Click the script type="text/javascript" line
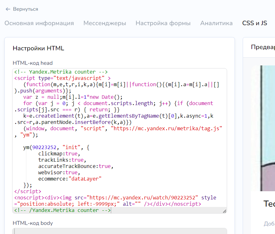Viewport: 275px width, 234px height. 62,78
